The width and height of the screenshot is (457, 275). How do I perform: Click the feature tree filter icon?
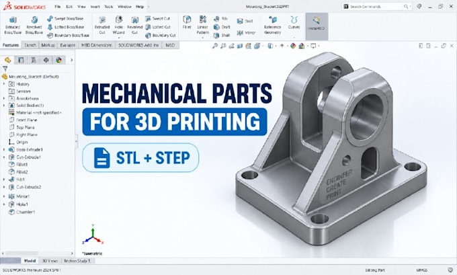tap(5, 69)
